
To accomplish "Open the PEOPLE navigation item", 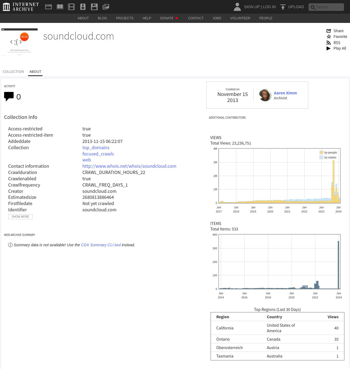I will [x=266, y=18].
